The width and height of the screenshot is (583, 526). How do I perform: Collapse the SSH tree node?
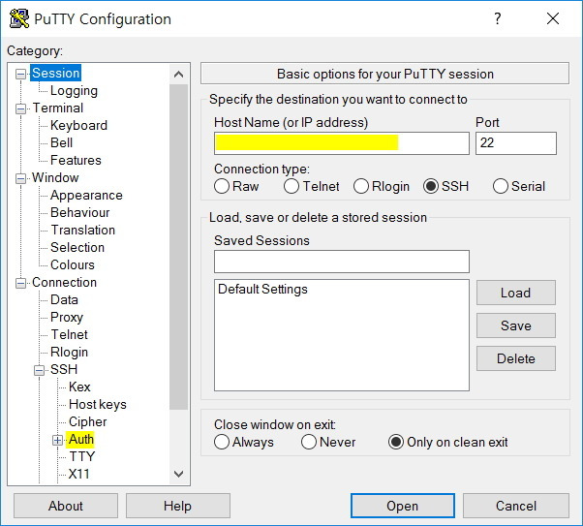pyautogui.click(x=39, y=370)
